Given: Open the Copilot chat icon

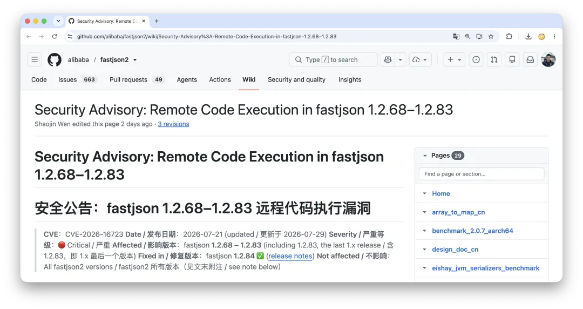Looking at the screenshot, I should click(x=388, y=59).
